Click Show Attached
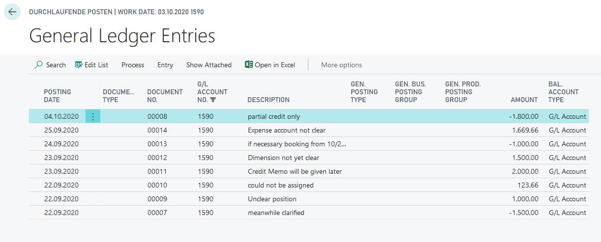This screenshot has width=601, height=242. (209, 65)
